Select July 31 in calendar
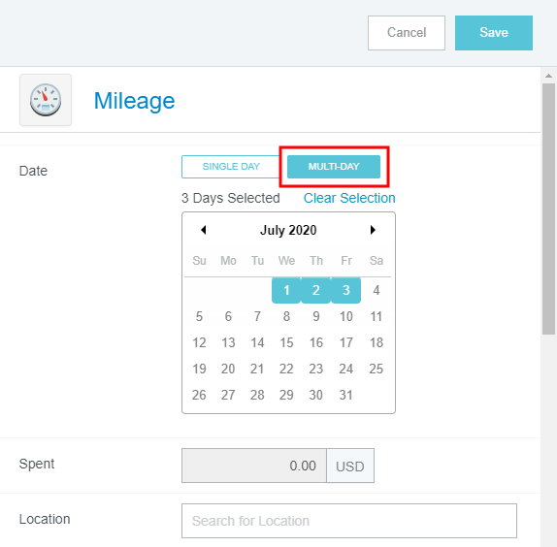 click(x=346, y=395)
